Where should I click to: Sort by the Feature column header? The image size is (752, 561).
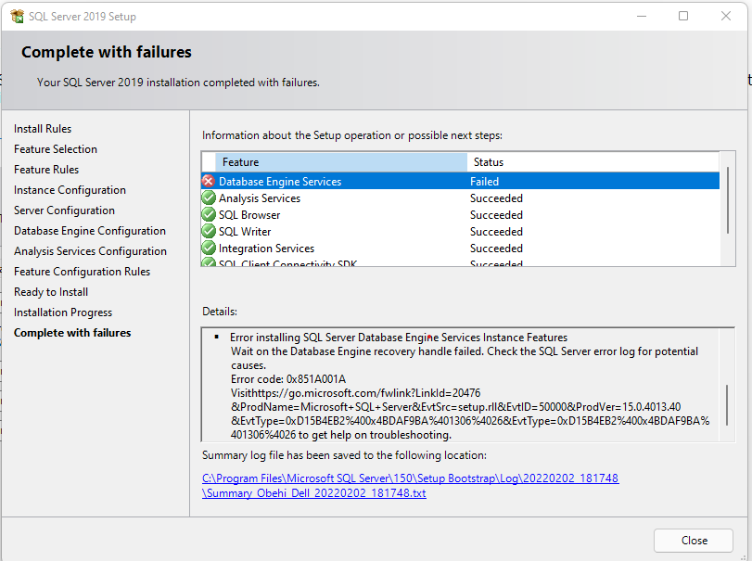click(x=341, y=162)
